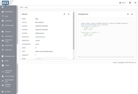Screen dimensions: 138x94
Task: Click the Projects folder icon
Action: [3, 32]
